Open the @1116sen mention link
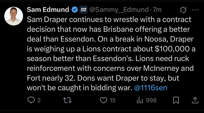The height and width of the screenshot is (113, 204). tap(151, 88)
